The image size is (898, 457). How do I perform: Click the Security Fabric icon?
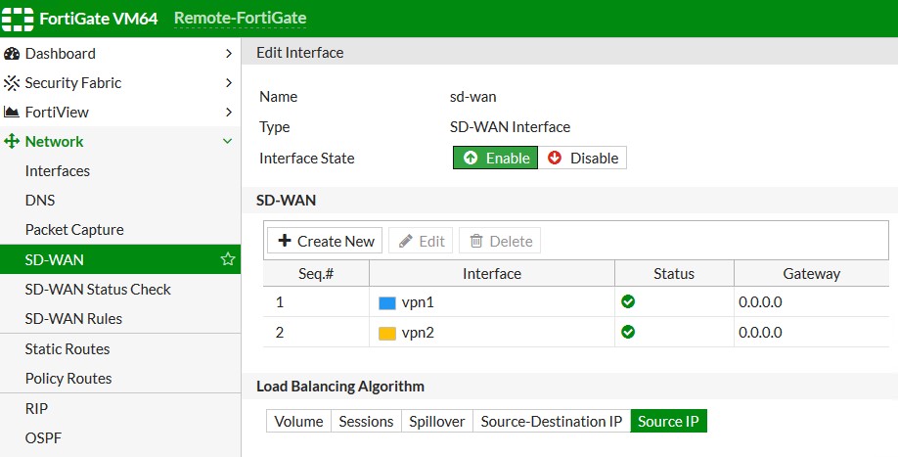coord(12,83)
